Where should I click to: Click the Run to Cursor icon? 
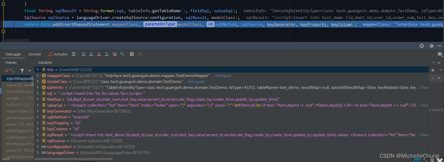[x=122, y=54]
